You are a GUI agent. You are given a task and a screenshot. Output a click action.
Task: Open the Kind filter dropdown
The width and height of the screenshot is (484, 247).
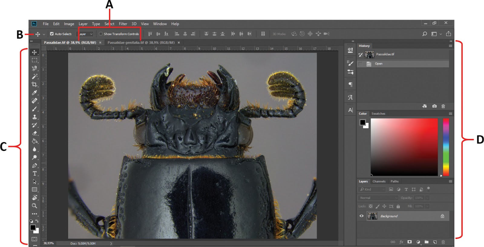[x=372, y=189]
